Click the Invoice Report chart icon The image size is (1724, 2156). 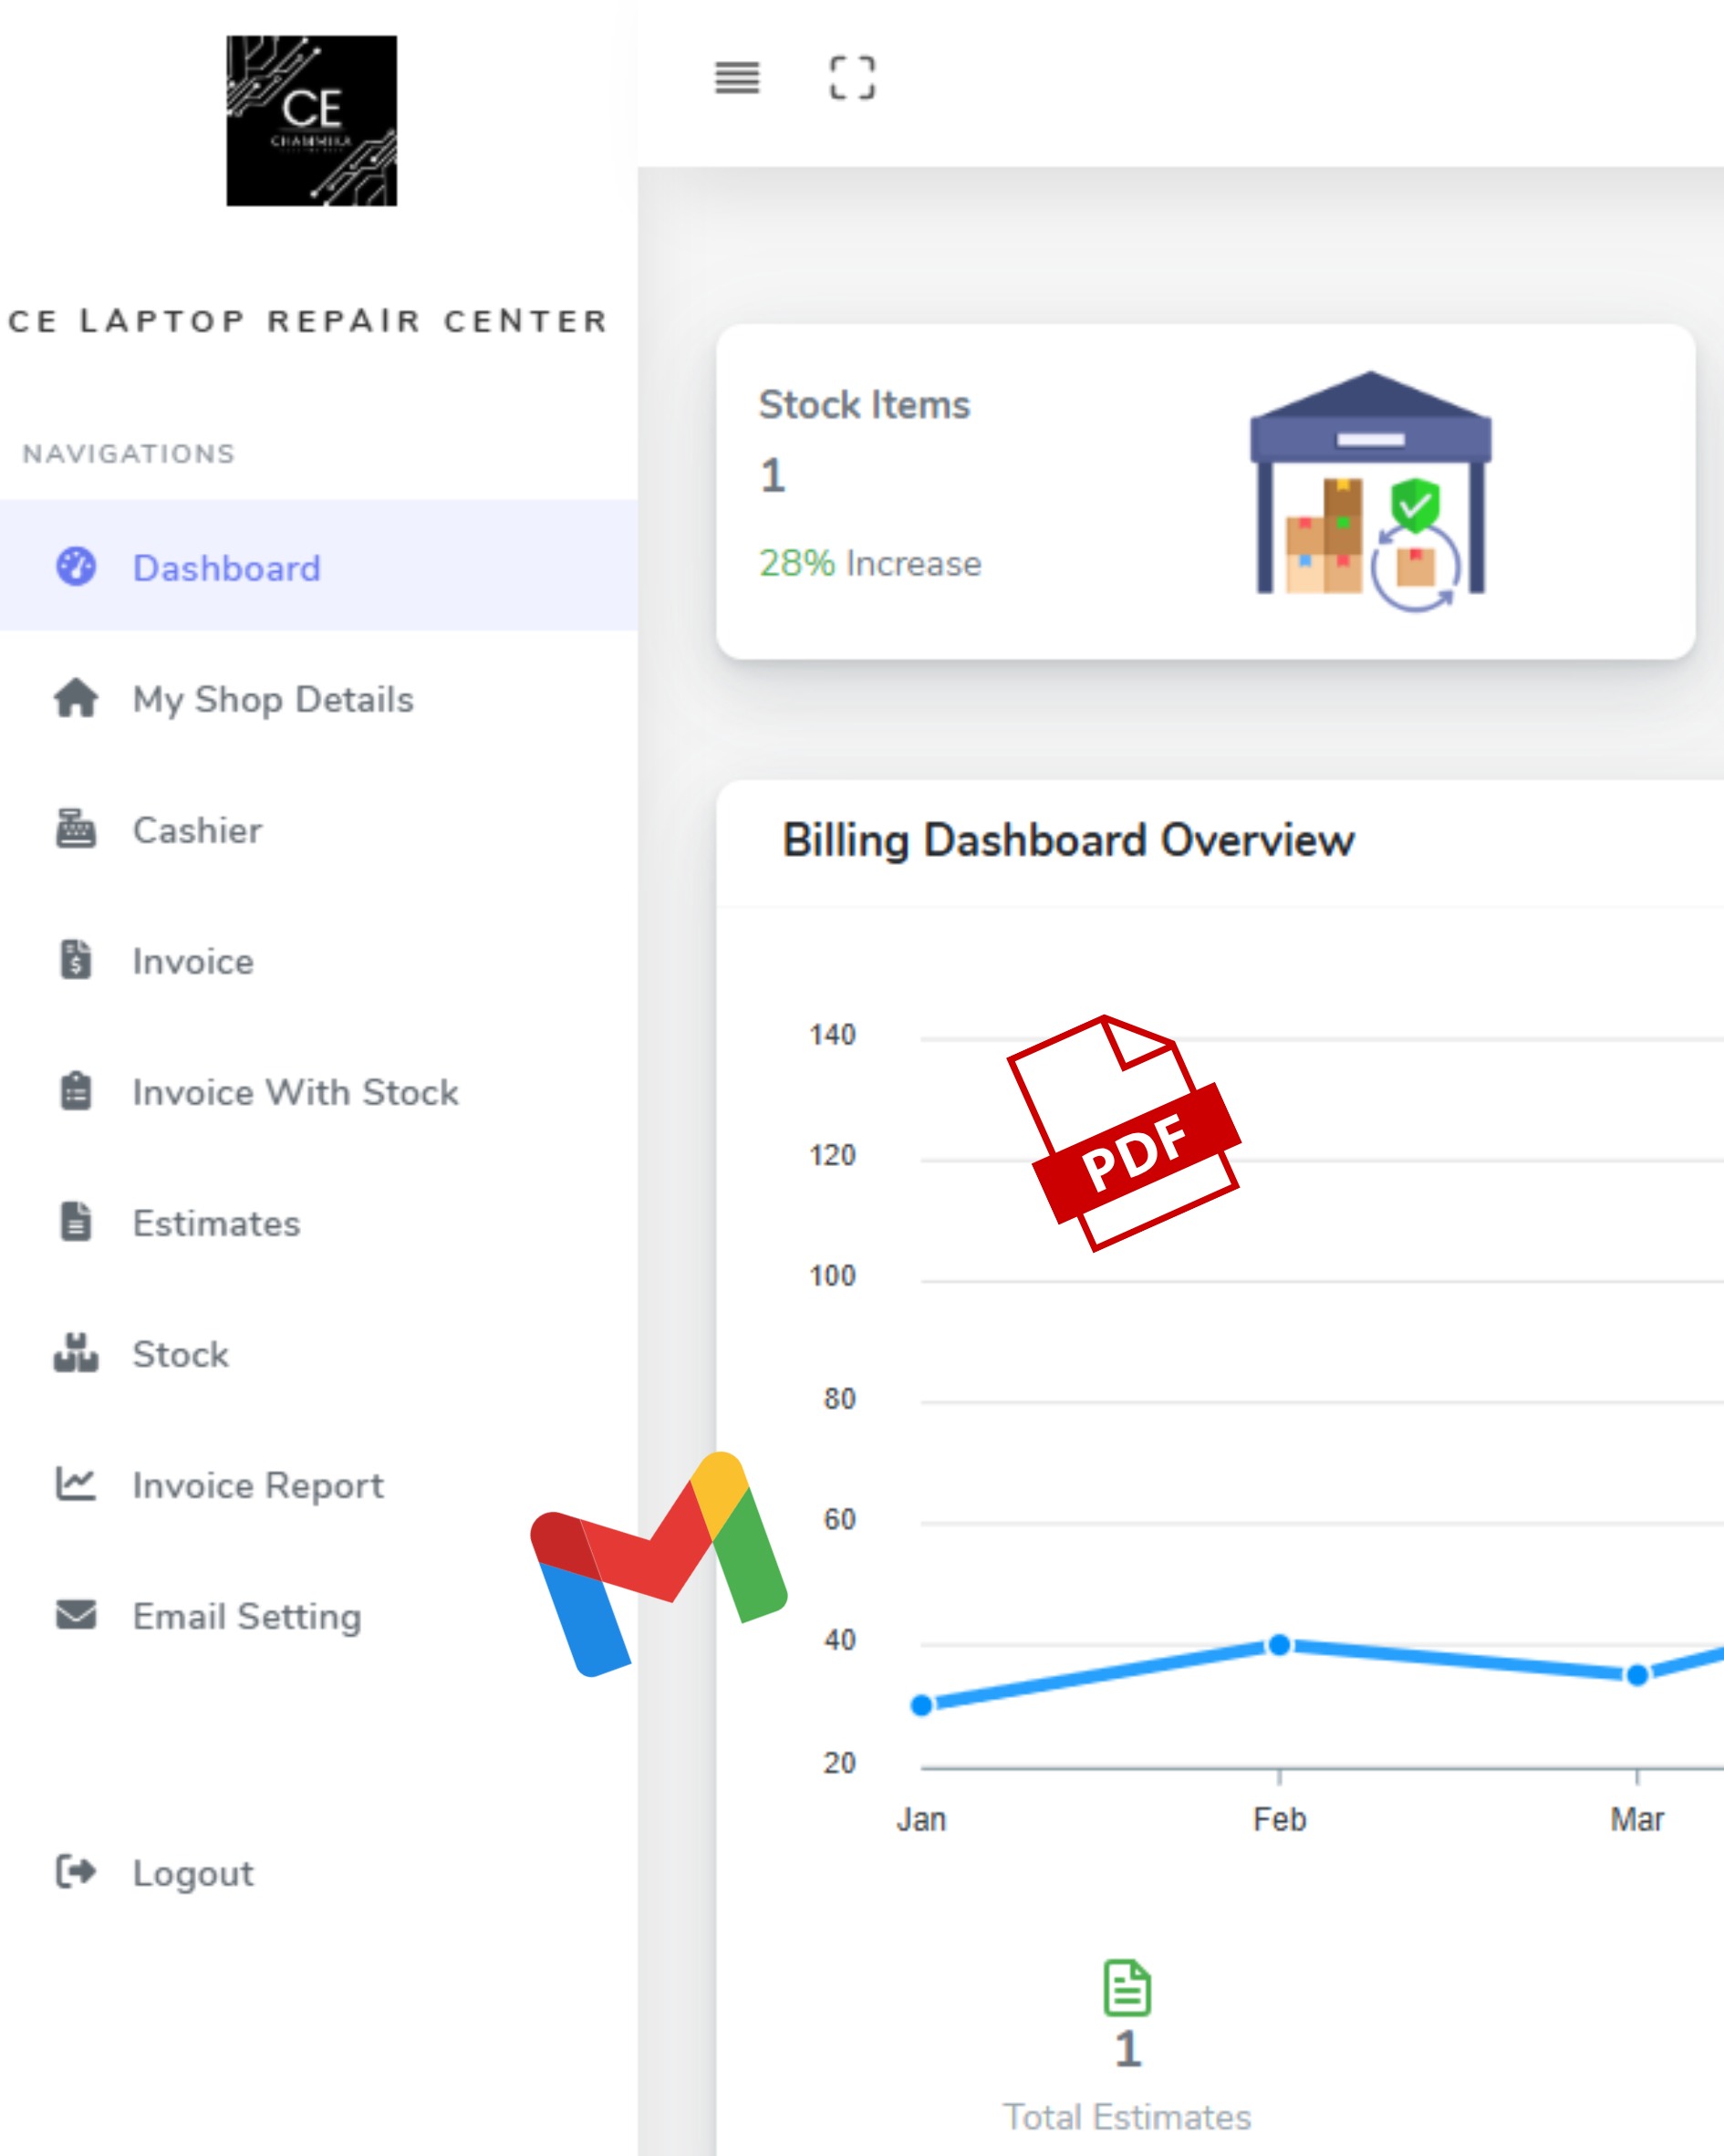[76, 1484]
